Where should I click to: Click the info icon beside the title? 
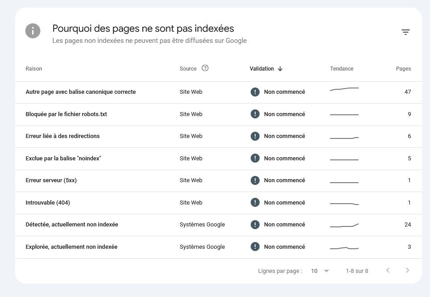coord(33,31)
